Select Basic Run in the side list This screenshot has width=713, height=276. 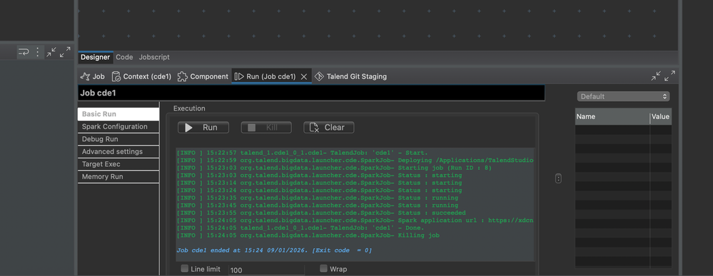point(118,114)
